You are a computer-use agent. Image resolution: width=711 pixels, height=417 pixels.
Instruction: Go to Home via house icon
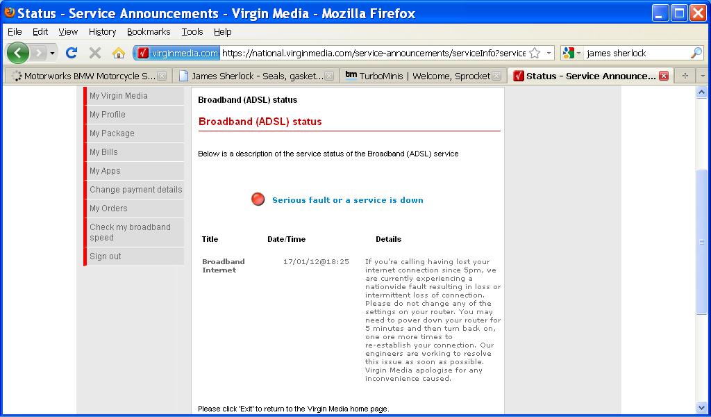coord(119,53)
